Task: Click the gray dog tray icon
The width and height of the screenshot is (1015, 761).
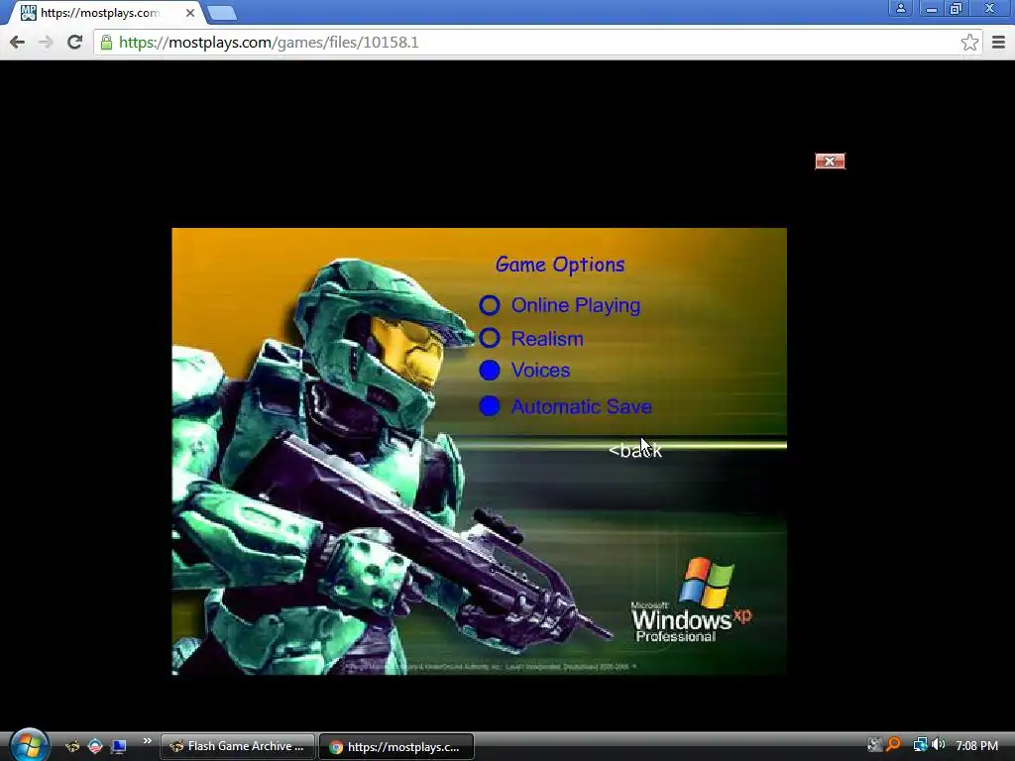Action: coord(874,745)
